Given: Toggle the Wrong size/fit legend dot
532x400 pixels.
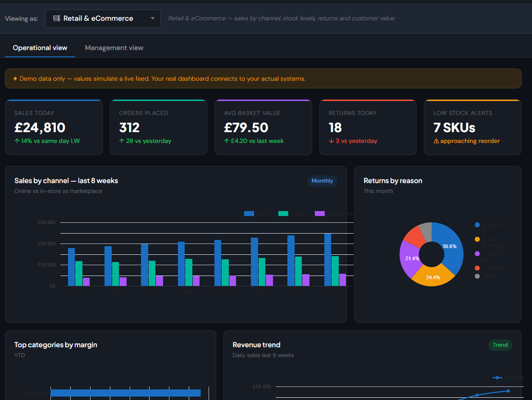Looking at the screenshot, I should (477, 225).
